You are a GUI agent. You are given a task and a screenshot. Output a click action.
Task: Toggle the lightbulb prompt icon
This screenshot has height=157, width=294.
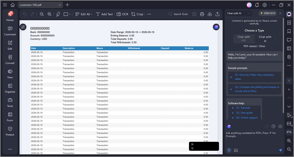click(229, 150)
